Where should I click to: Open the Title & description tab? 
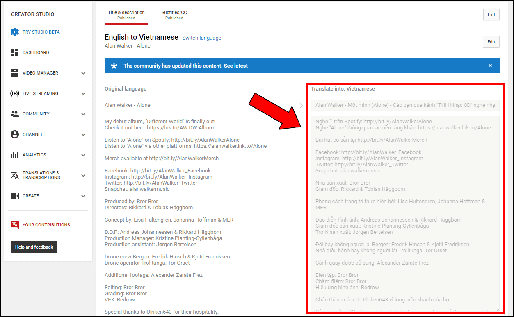click(126, 15)
